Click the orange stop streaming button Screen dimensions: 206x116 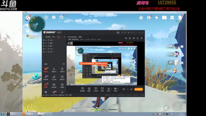[x=139, y=89]
